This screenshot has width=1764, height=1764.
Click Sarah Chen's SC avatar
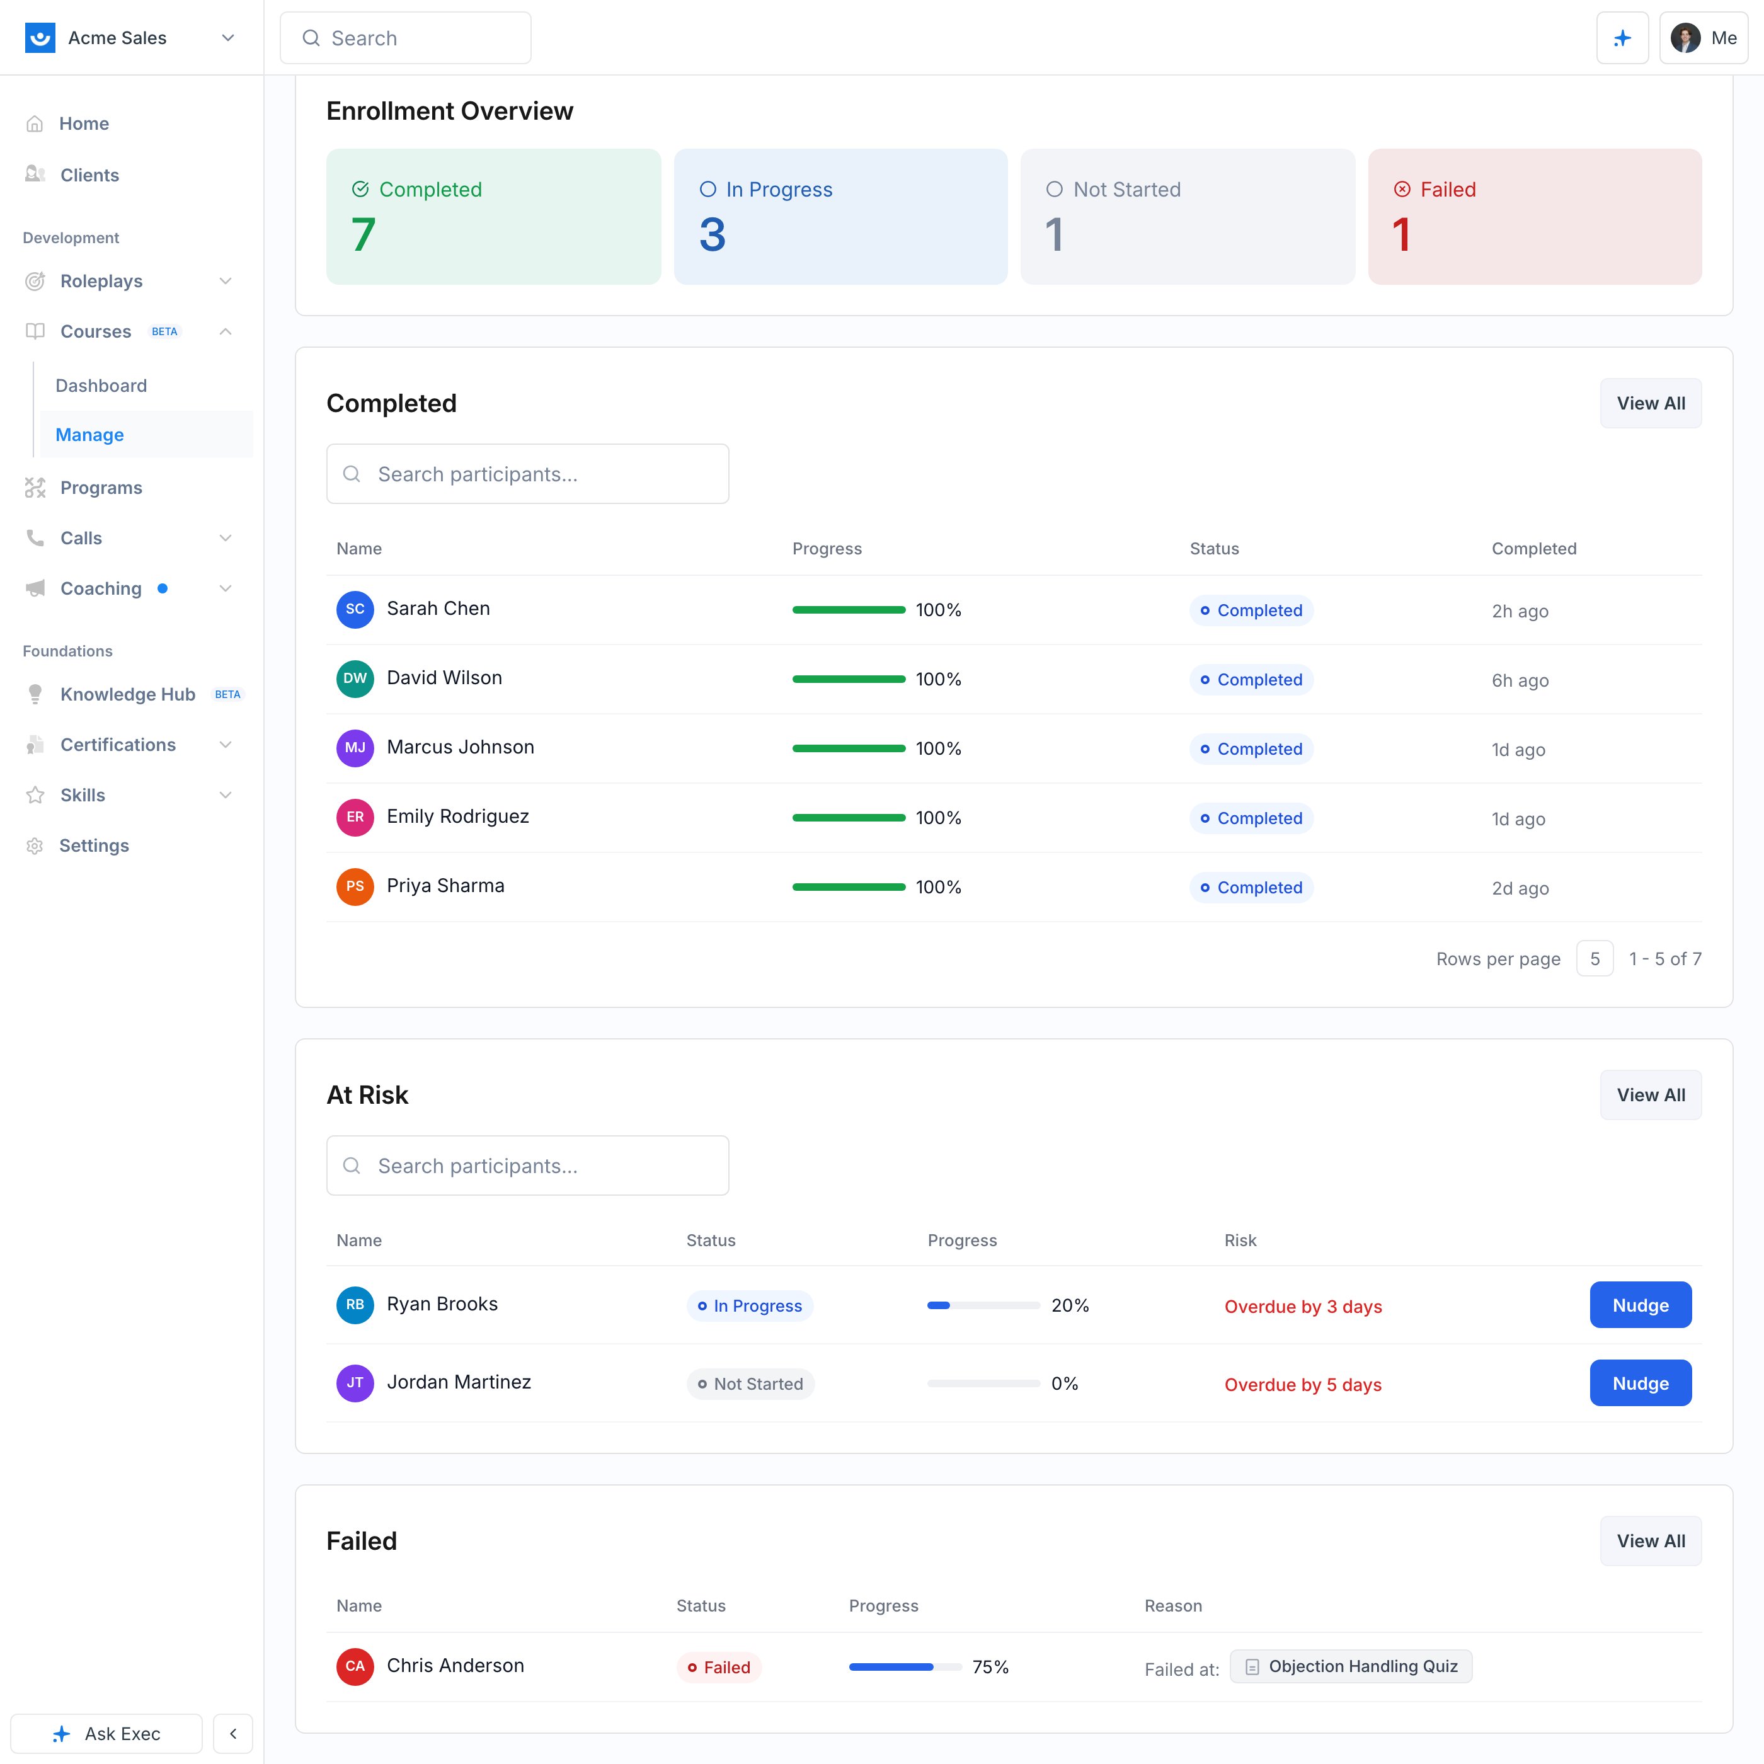[355, 609]
